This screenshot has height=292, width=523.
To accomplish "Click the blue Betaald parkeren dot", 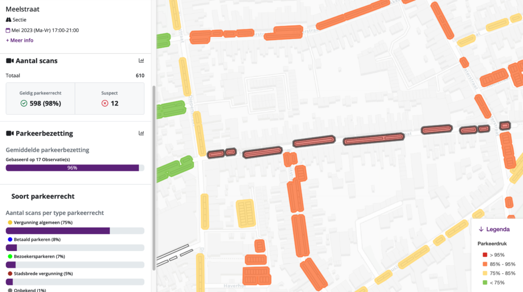I will pyautogui.click(x=10, y=239).
